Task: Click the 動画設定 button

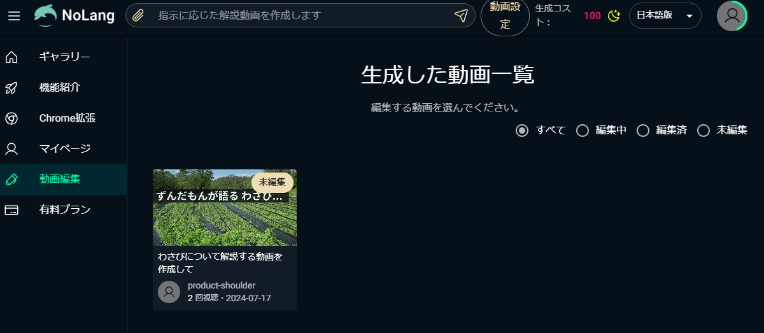Action: click(x=505, y=16)
